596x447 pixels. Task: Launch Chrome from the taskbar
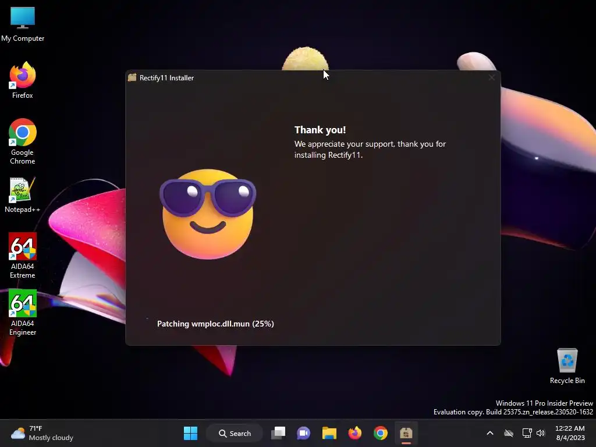point(381,433)
